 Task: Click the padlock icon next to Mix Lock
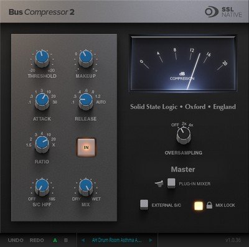[x=209, y=205]
